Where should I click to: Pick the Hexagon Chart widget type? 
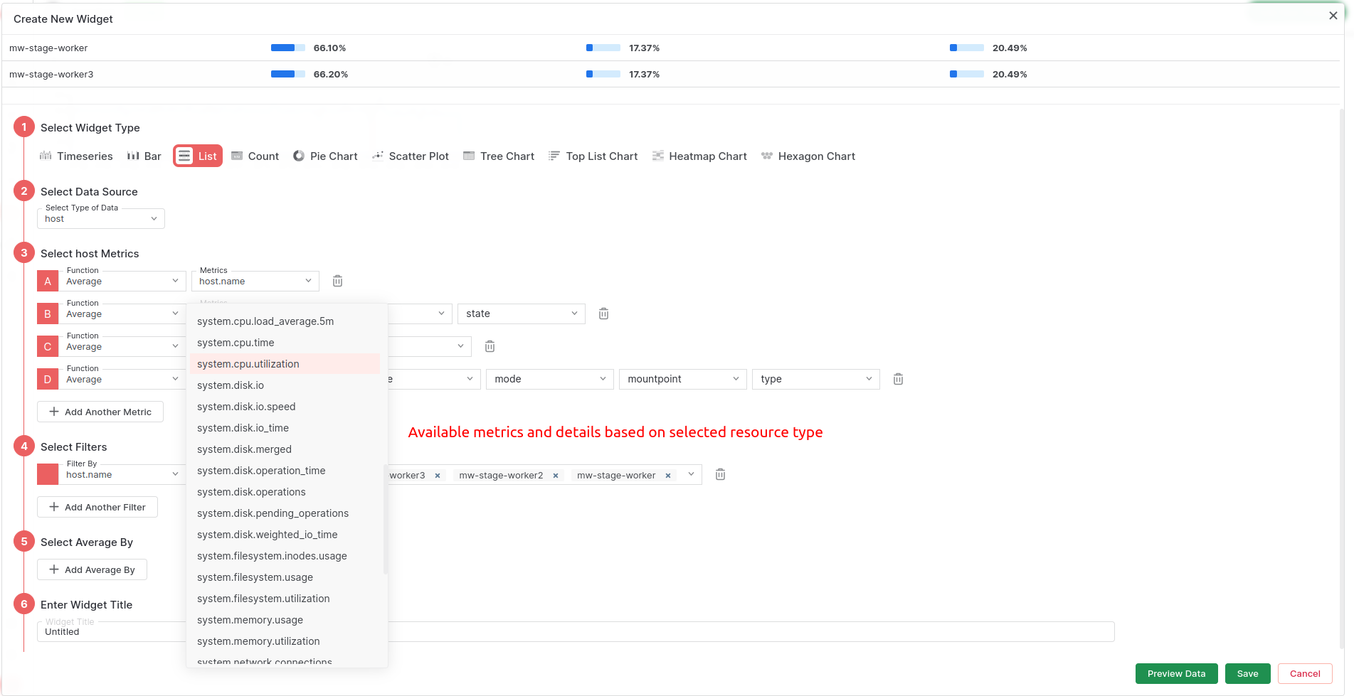click(x=808, y=156)
